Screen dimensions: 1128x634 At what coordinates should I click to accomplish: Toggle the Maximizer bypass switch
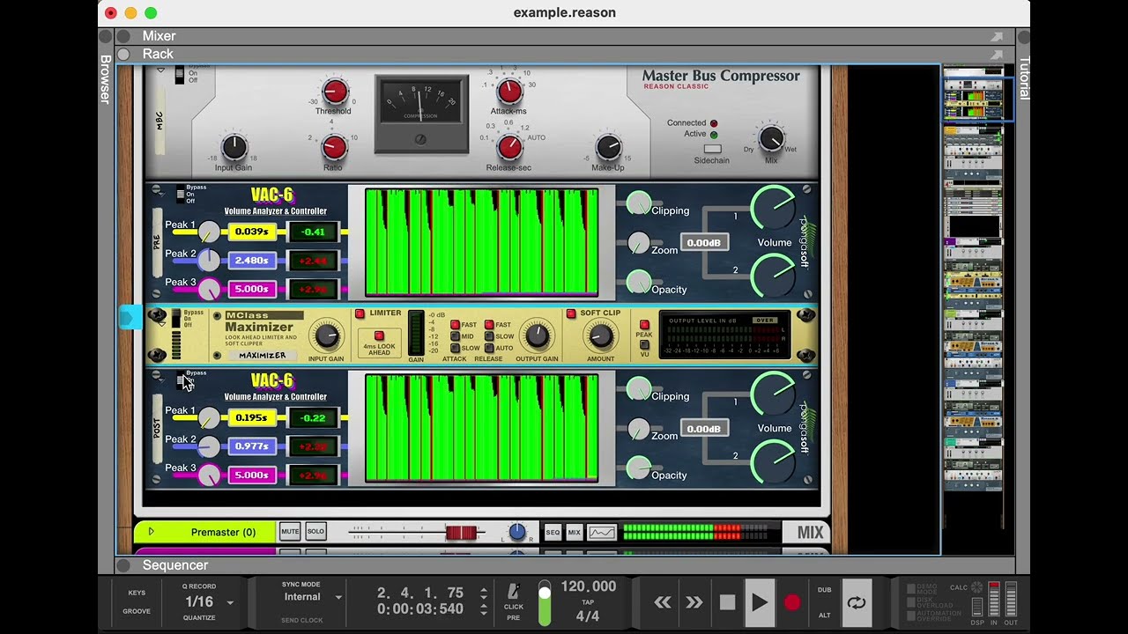[x=175, y=318]
